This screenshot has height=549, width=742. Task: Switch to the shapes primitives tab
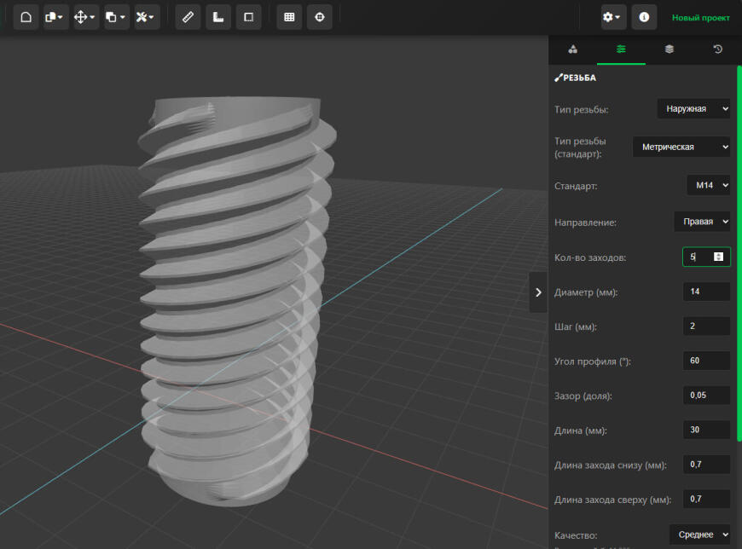point(572,49)
